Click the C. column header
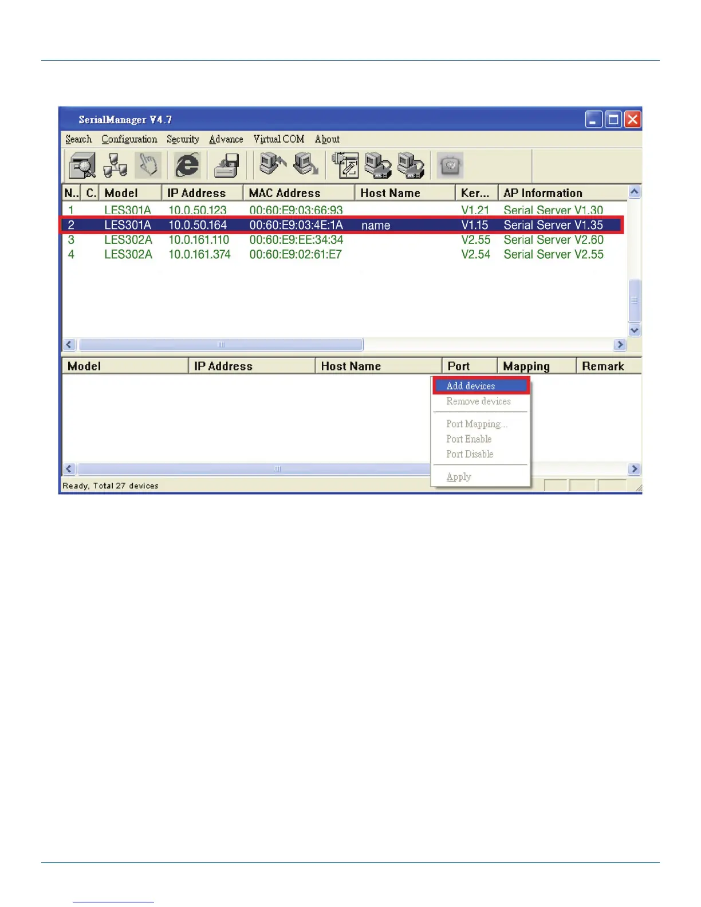 90,193
